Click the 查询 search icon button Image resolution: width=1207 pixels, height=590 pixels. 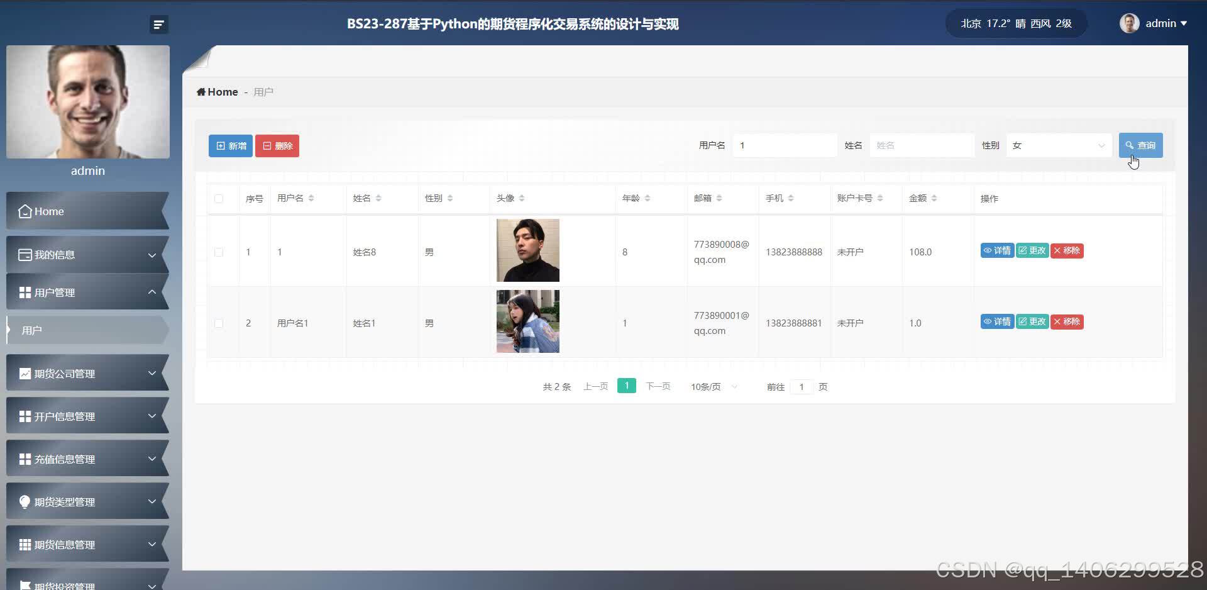(1129, 145)
